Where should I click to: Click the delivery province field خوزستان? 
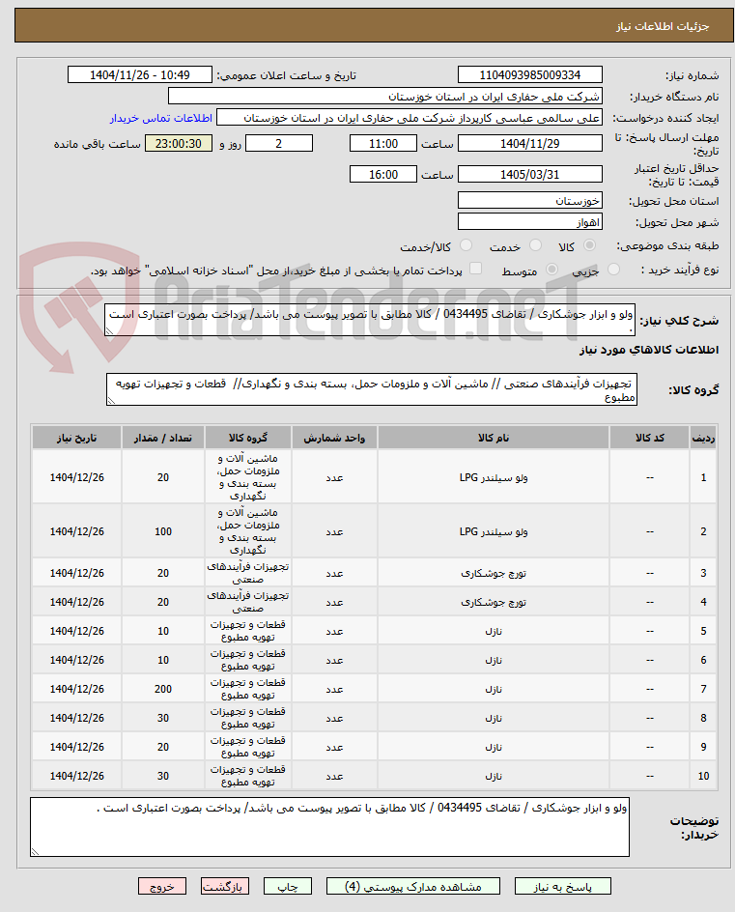click(x=529, y=201)
